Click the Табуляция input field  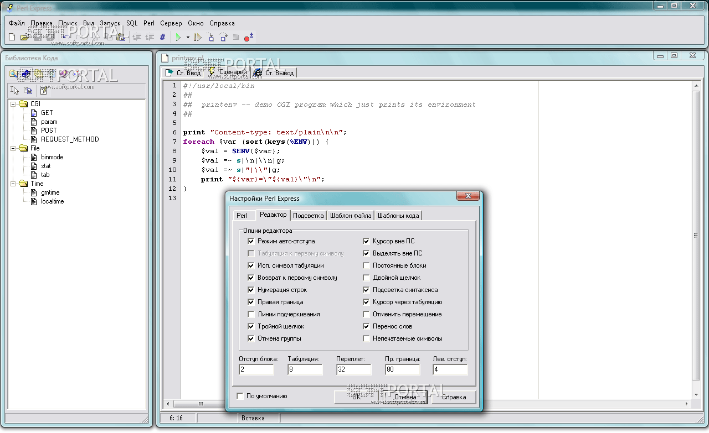[305, 369]
